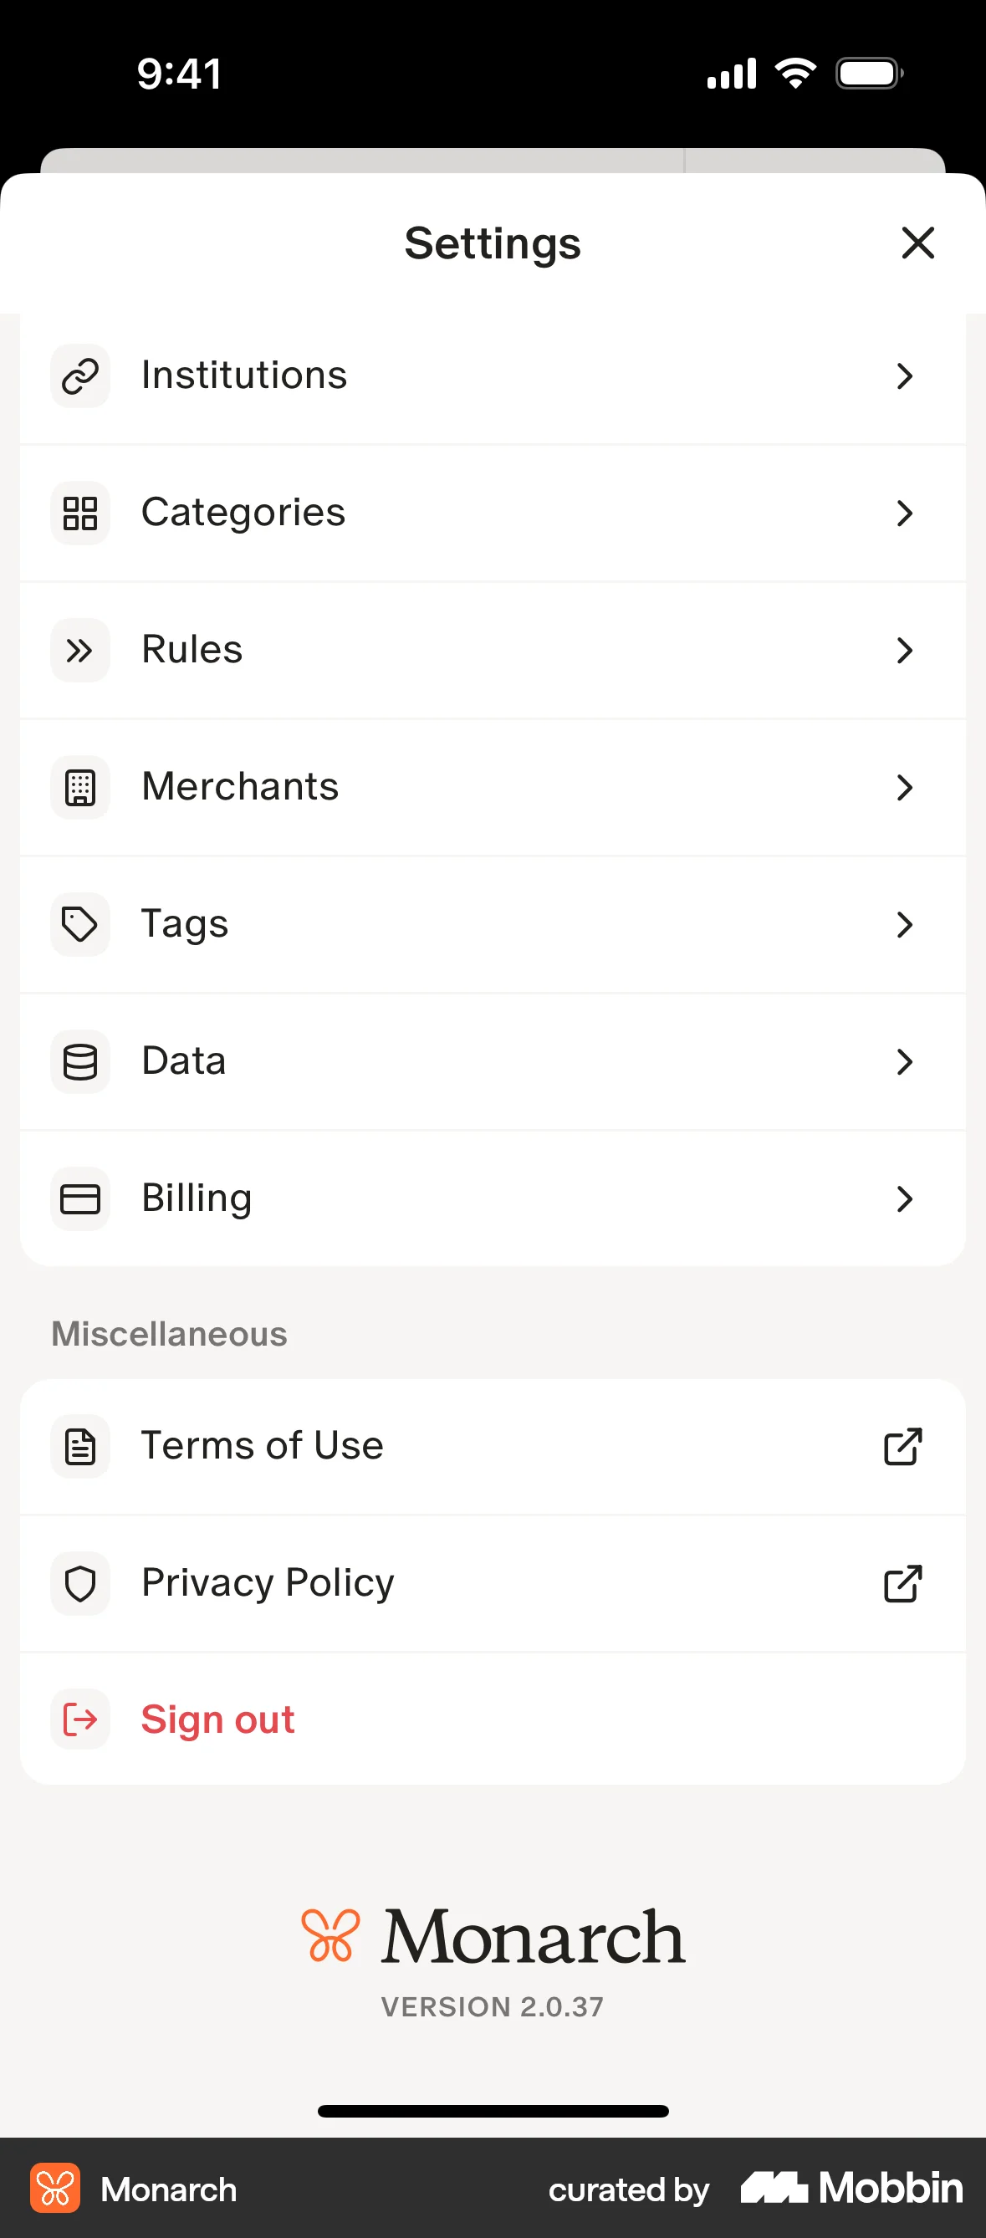Click the Terms of Use document icon
Image resolution: width=986 pixels, height=2238 pixels.
click(x=80, y=1447)
